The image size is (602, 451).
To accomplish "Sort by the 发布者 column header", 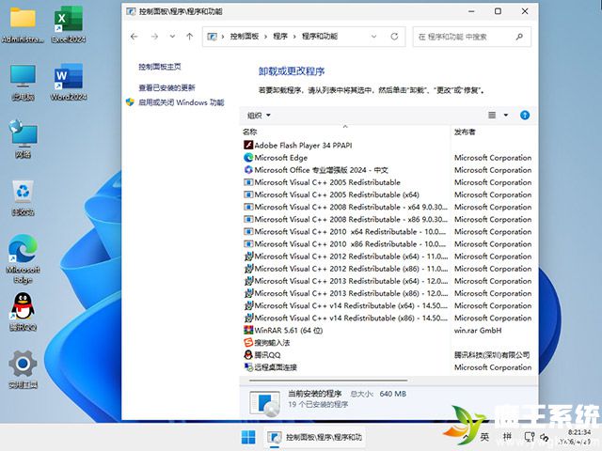I will point(493,132).
